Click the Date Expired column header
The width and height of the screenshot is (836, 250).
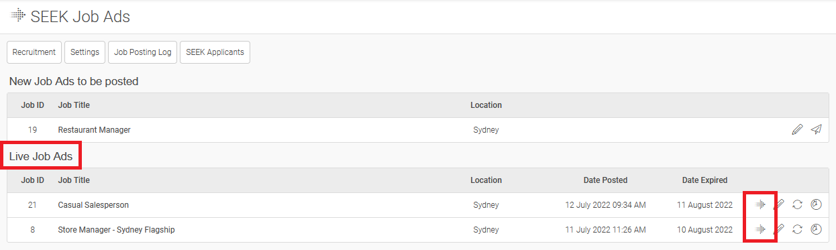[704, 180]
